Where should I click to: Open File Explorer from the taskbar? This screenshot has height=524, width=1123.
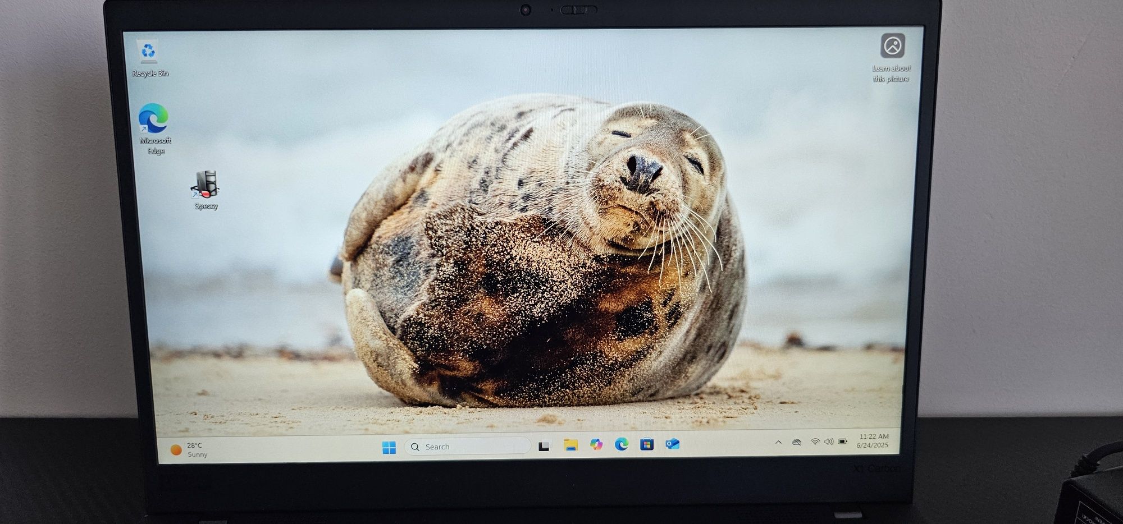[570, 445]
